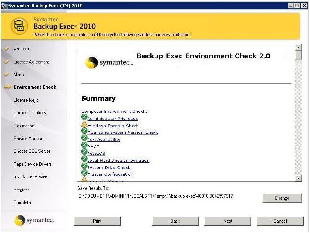The height and width of the screenshot is (233, 310).
Task: Click the Cancel button
Action: (280, 221)
